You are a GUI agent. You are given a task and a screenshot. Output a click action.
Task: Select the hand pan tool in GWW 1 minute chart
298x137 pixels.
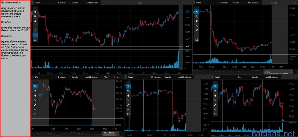click(x=35, y=21)
